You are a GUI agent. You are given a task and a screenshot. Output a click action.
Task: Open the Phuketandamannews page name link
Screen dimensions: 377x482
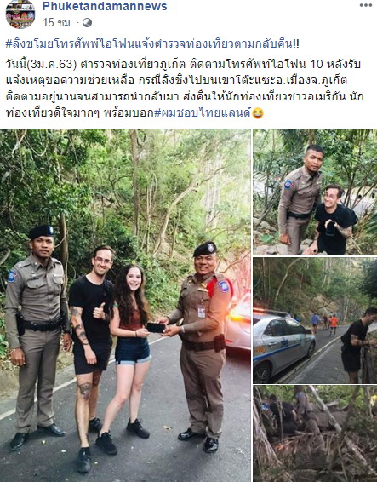[105, 6]
